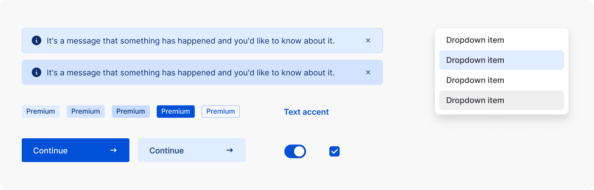
Task: Click the lightest Premium badge
Action: coord(41,111)
